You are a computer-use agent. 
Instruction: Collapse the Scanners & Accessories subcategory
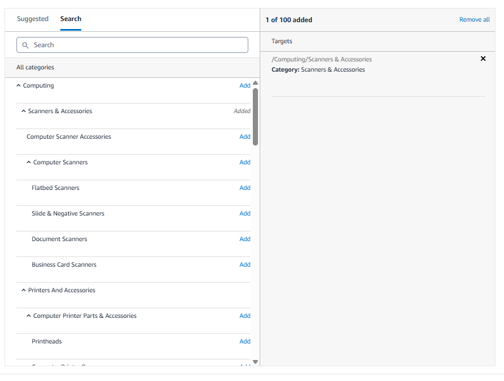pos(23,111)
